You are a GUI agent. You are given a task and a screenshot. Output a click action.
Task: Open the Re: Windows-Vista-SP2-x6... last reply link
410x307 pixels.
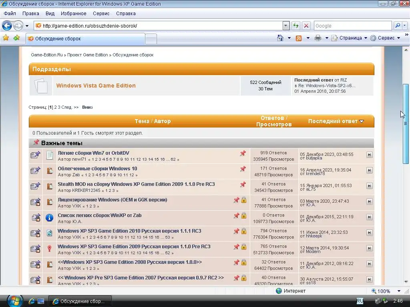point(327,86)
